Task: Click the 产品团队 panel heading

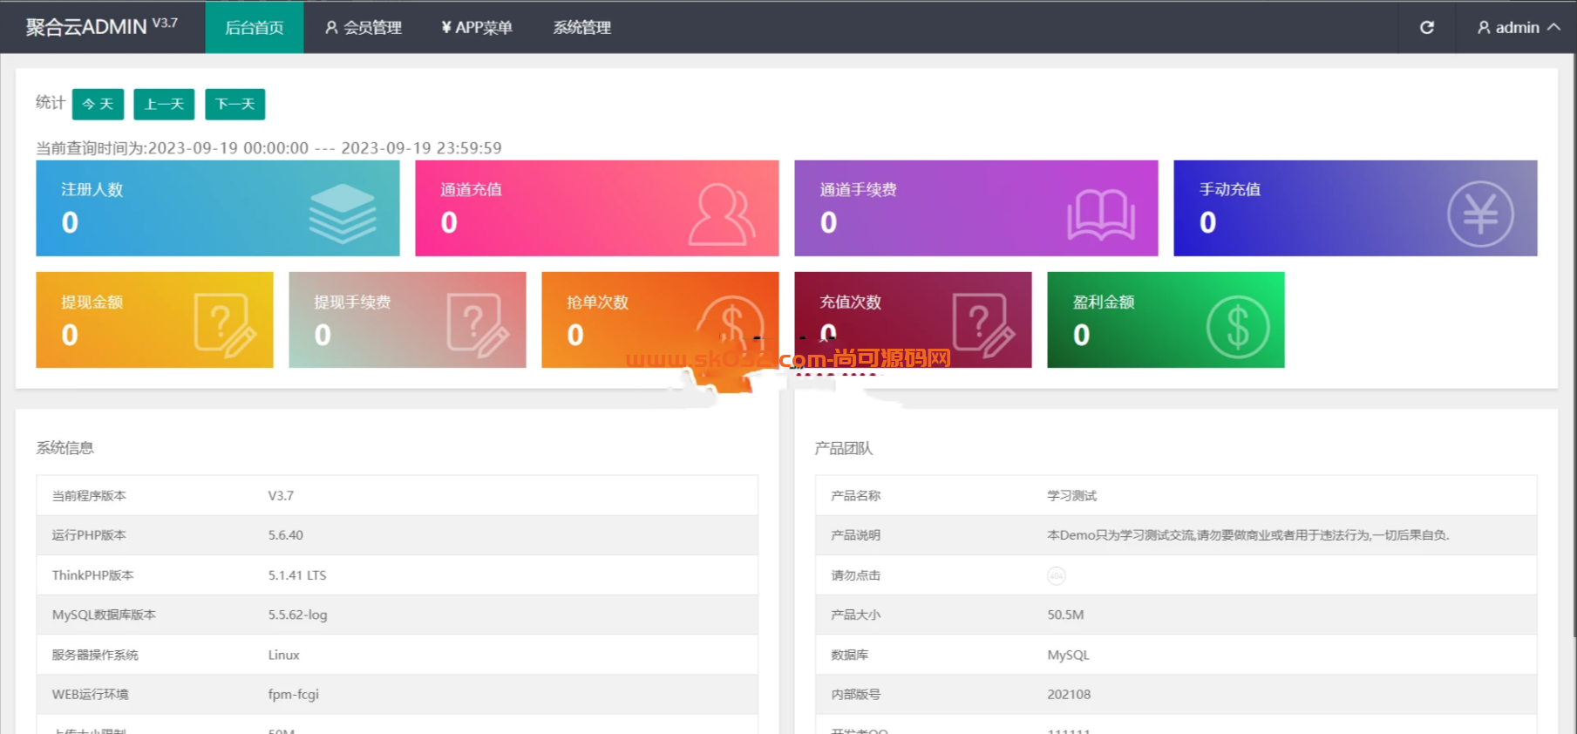Action: tap(843, 448)
